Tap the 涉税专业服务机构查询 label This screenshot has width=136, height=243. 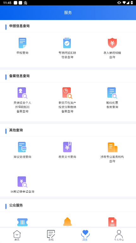pyautogui.click(x=112, y=159)
